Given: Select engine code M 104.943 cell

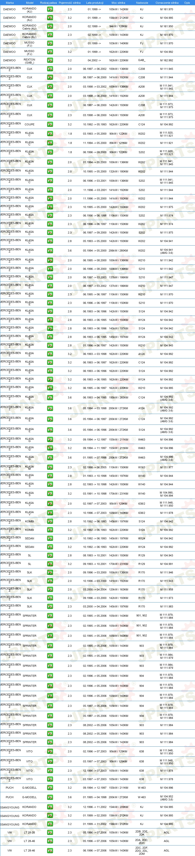Looking at the screenshot, I should 167,556.
